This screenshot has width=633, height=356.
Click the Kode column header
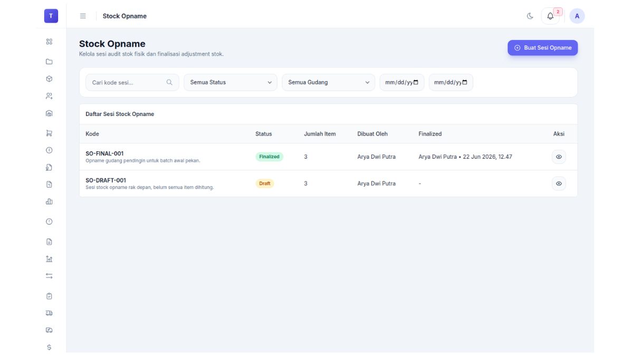click(92, 134)
